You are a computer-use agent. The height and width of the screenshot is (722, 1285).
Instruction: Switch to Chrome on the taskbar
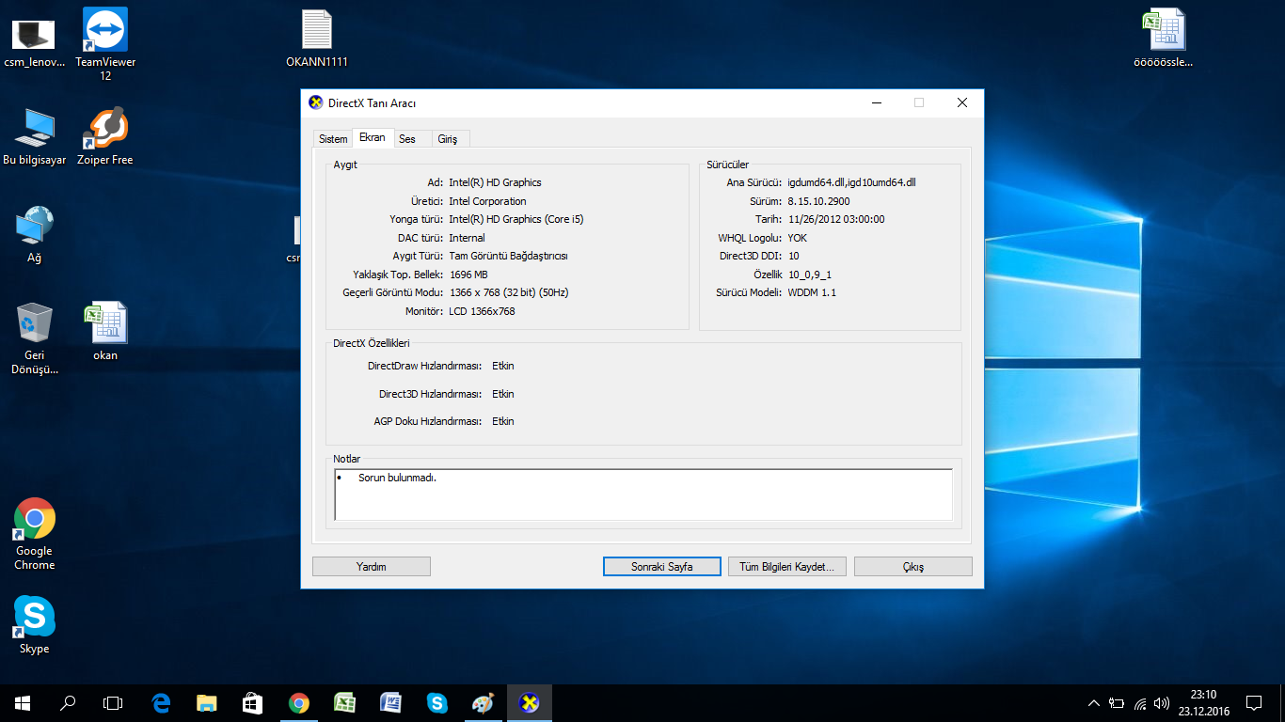[299, 702]
